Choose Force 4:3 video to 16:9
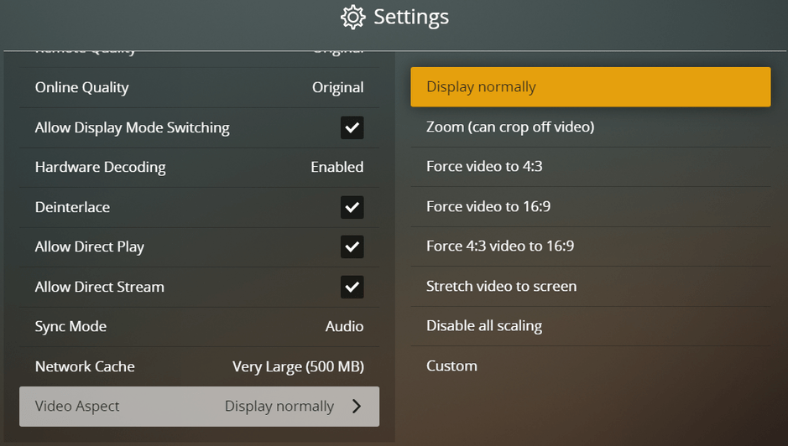Screen dimensions: 788x446 (x=500, y=246)
